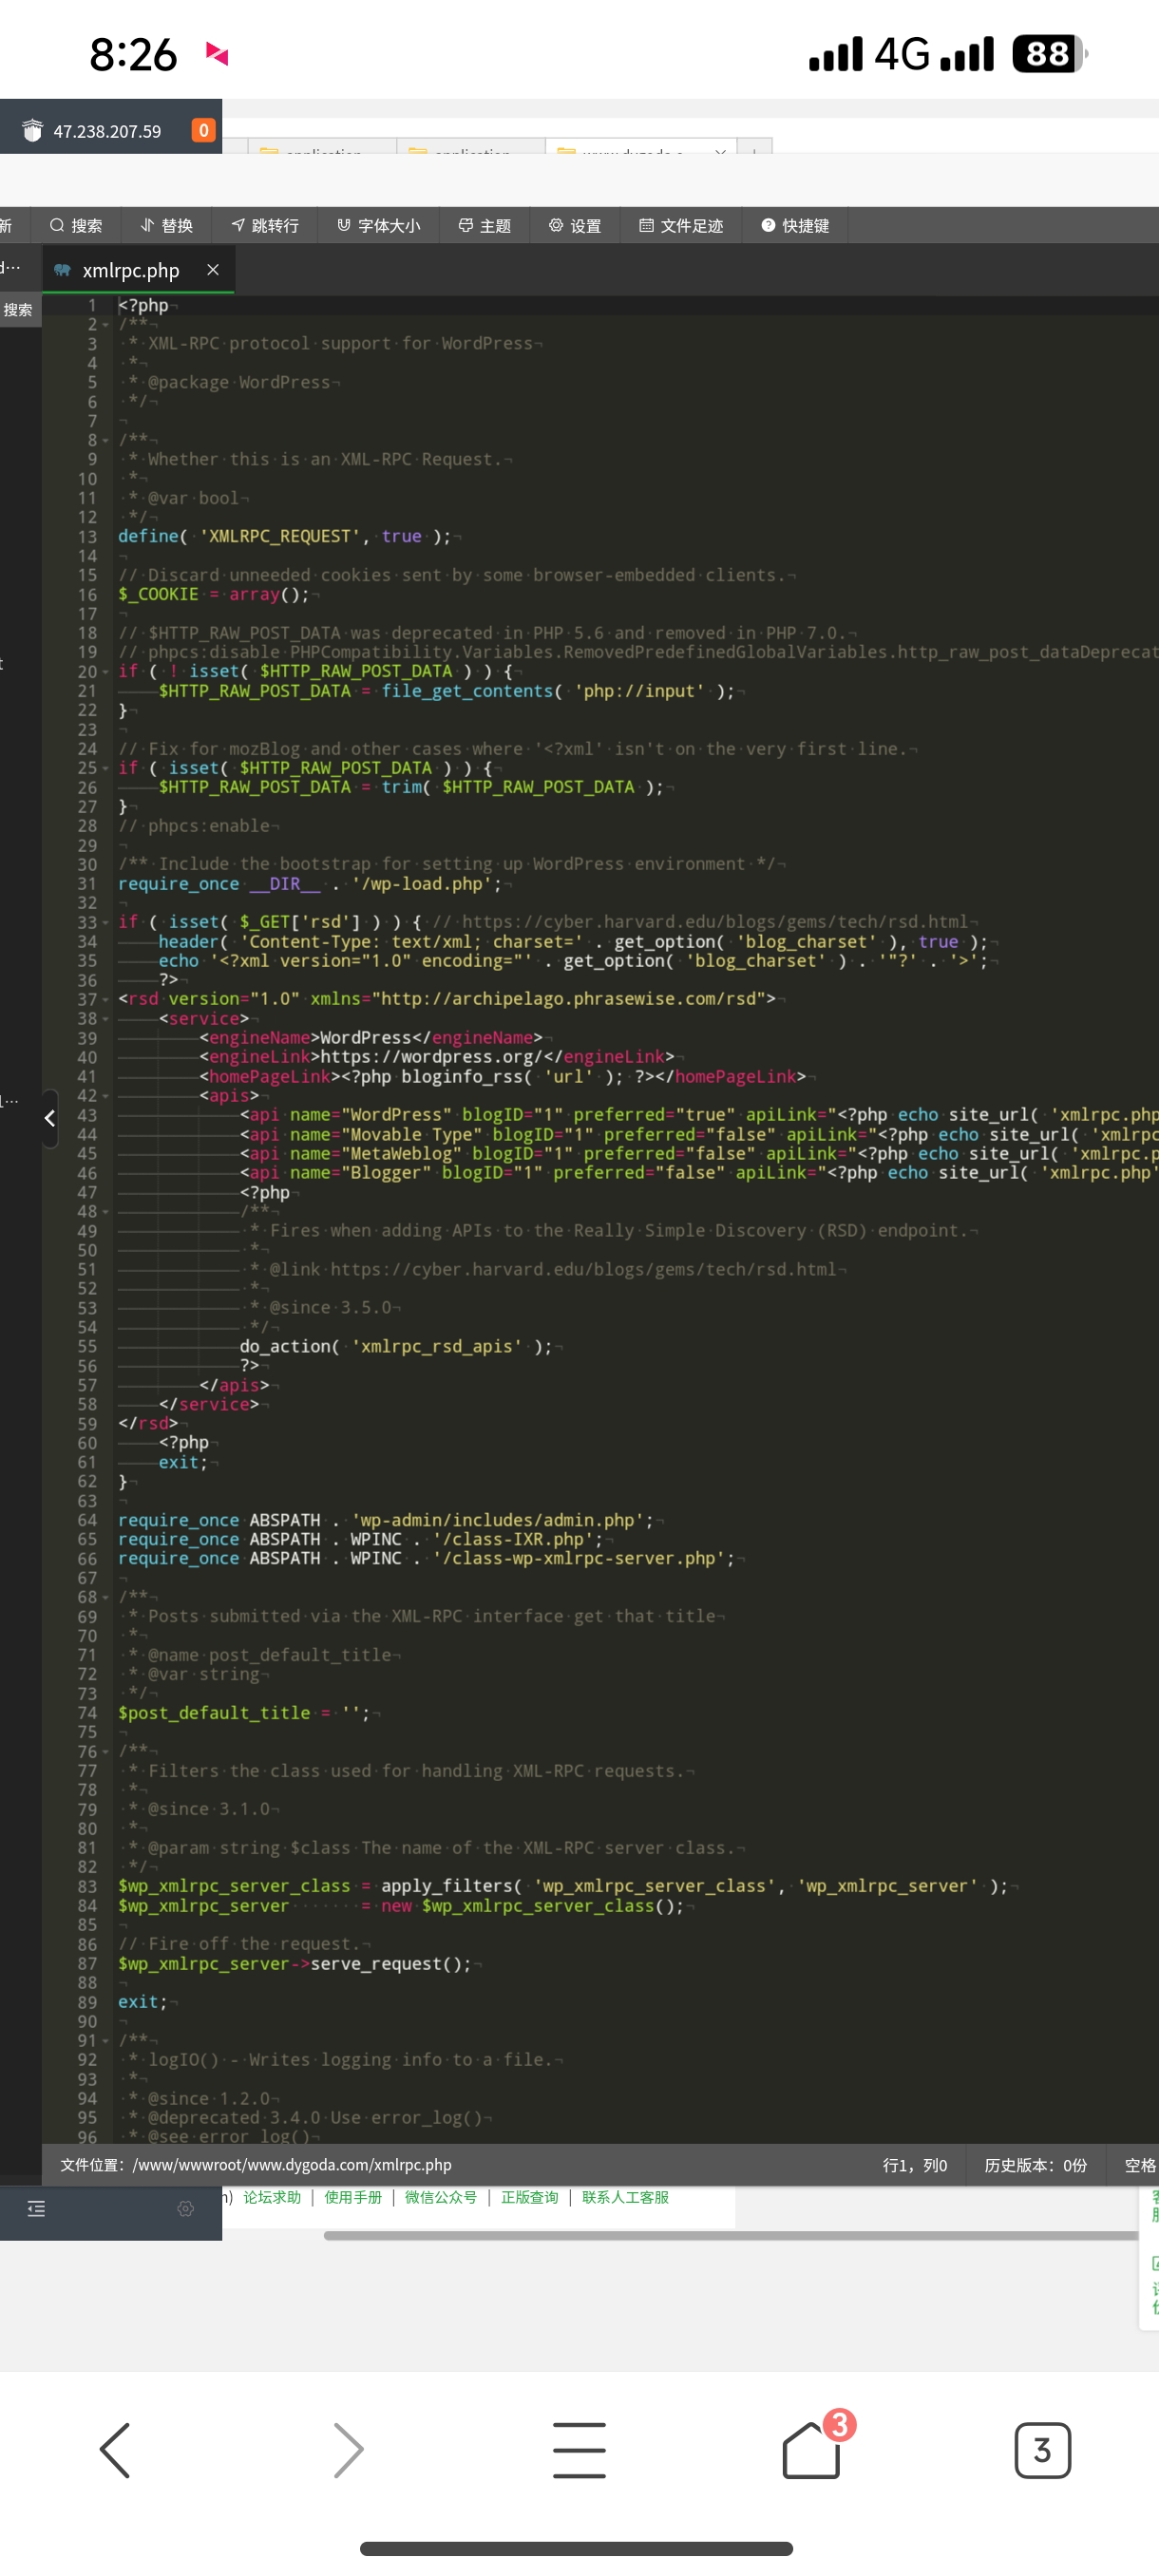Screen dimensions: 1159x2576
Task: Open the browser tabs switcher showing 3
Action: 1042,2450
